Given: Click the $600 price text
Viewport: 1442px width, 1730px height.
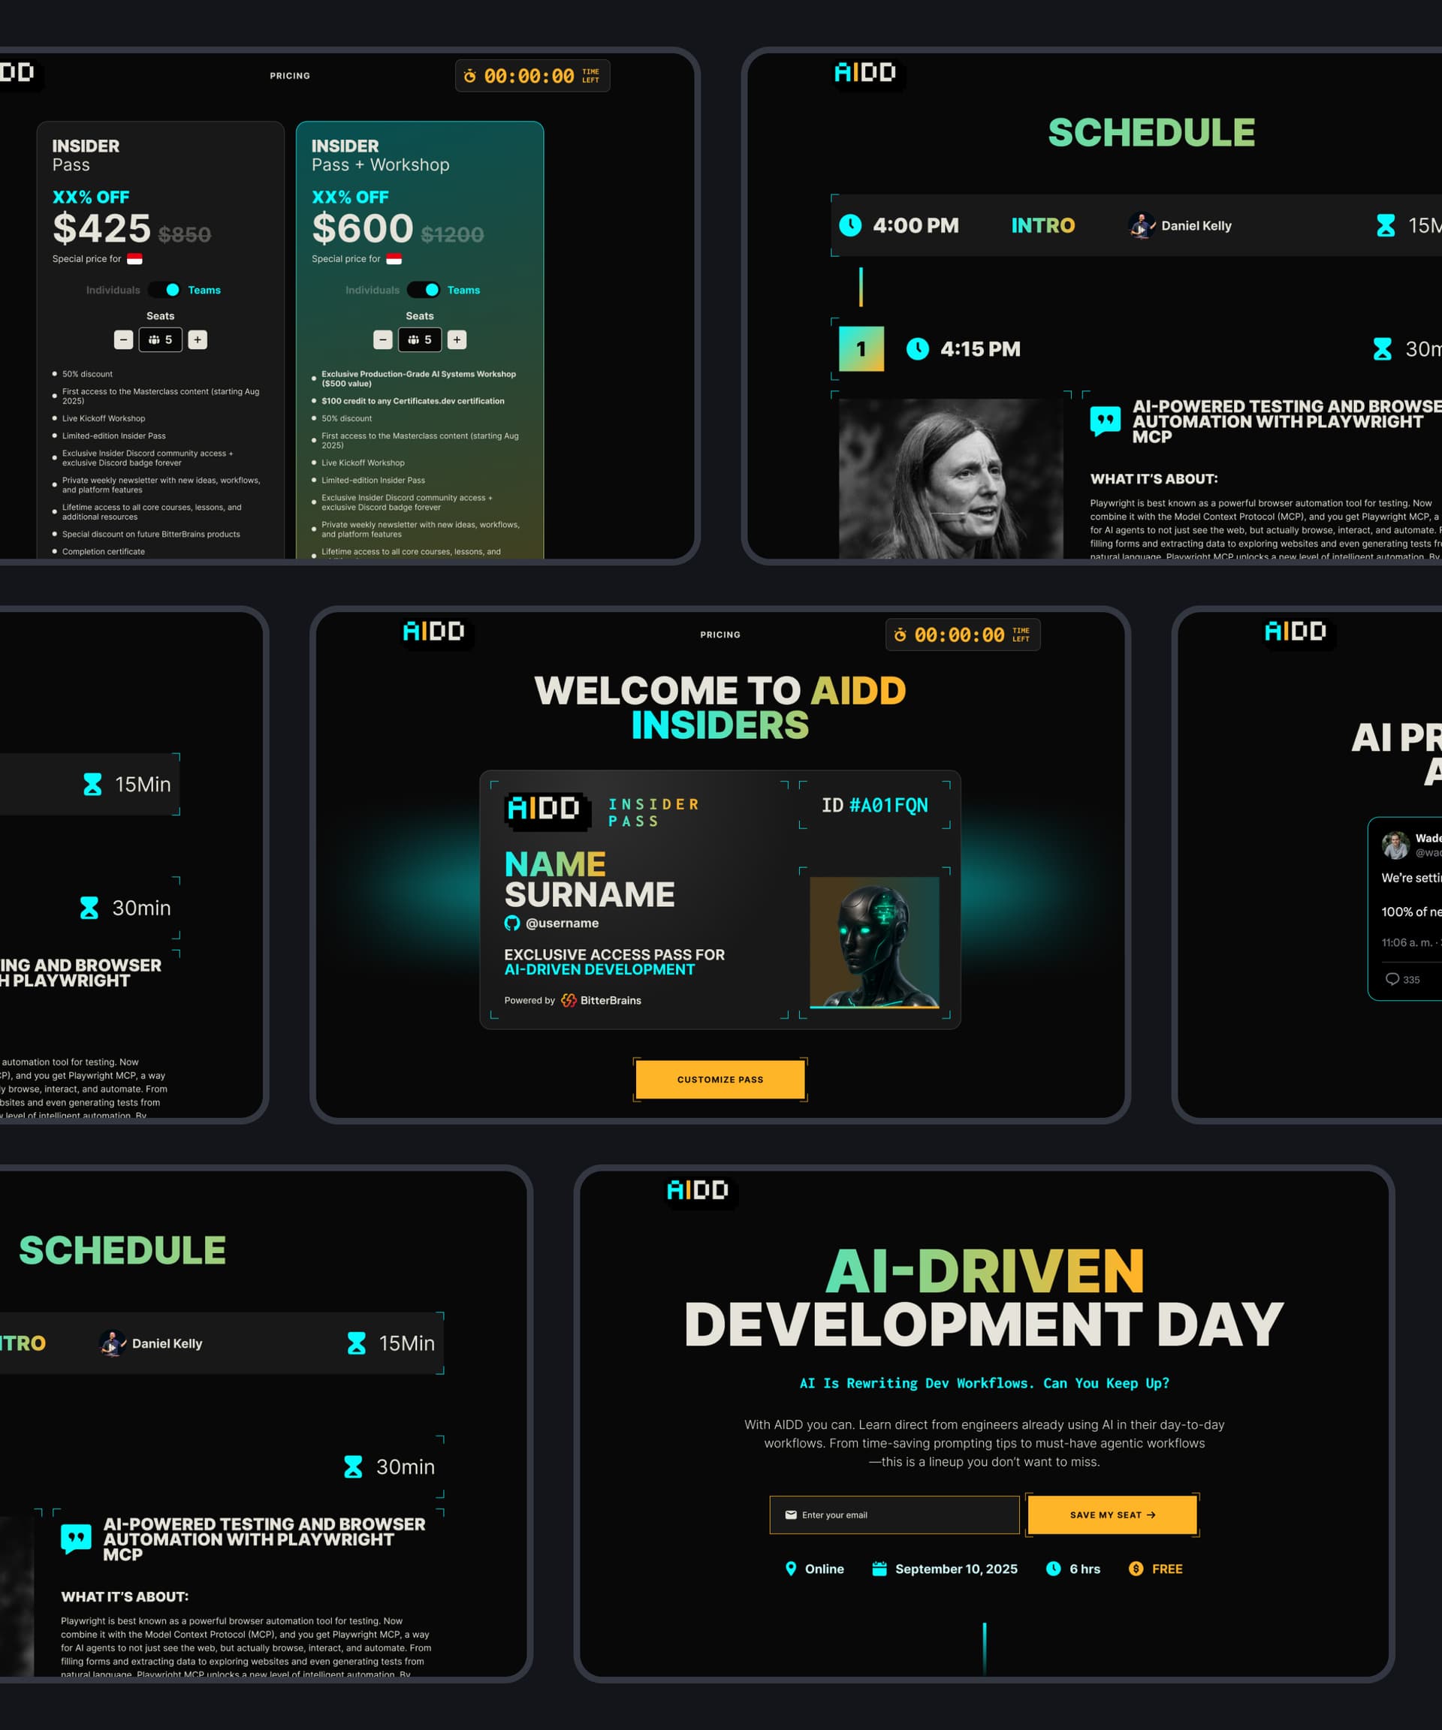Looking at the screenshot, I should pyautogui.click(x=363, y=228).
